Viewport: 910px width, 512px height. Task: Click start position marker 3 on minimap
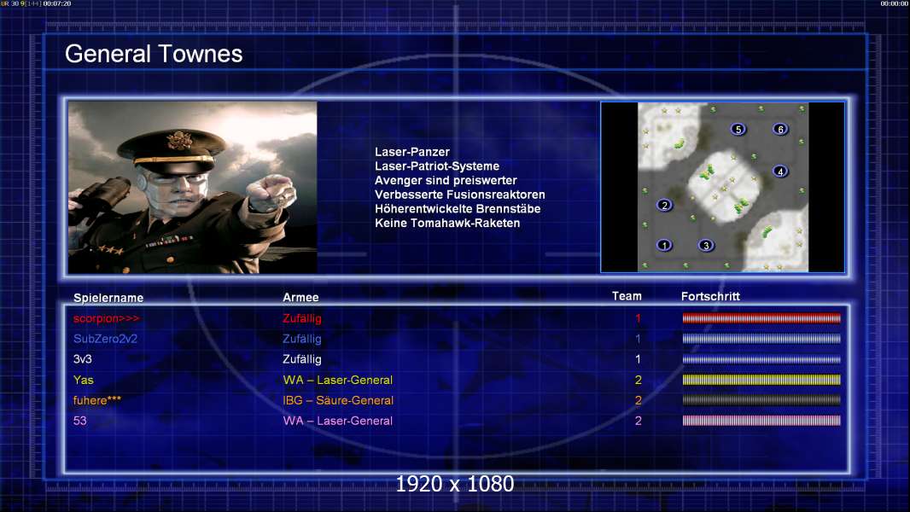coord(706,245)
